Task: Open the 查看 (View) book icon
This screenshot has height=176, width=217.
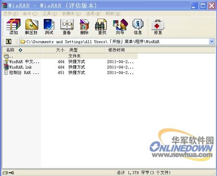Action: tap(67, 26)
